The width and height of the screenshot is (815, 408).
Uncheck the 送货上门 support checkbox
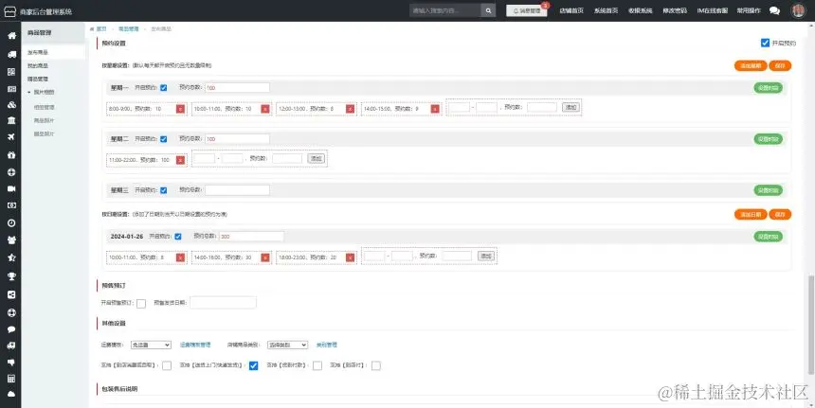253,365
